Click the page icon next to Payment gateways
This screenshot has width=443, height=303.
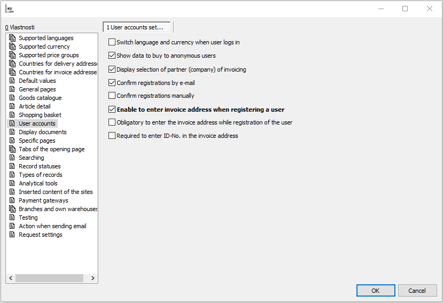(x=12, y=200)
